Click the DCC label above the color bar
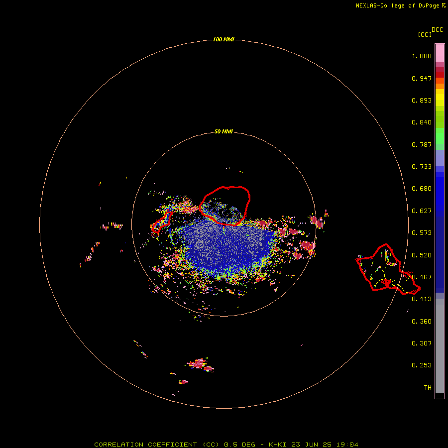 click(x=437, y=30)
